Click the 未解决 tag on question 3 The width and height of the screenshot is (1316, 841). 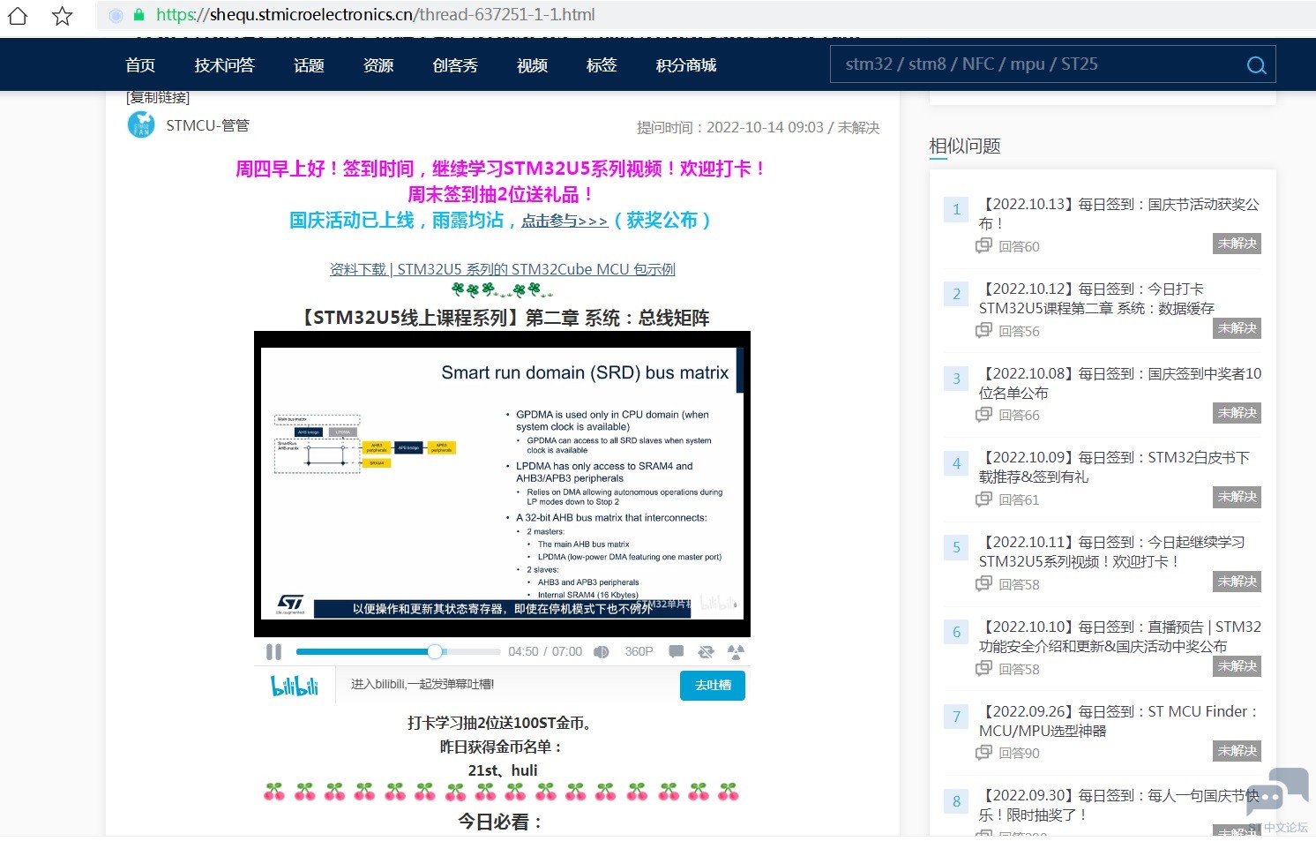coord(1237,413)
